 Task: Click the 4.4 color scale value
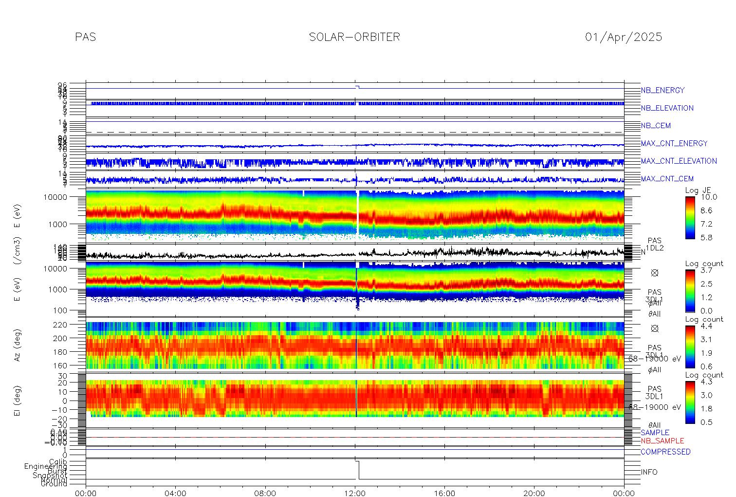pos(706,326)
